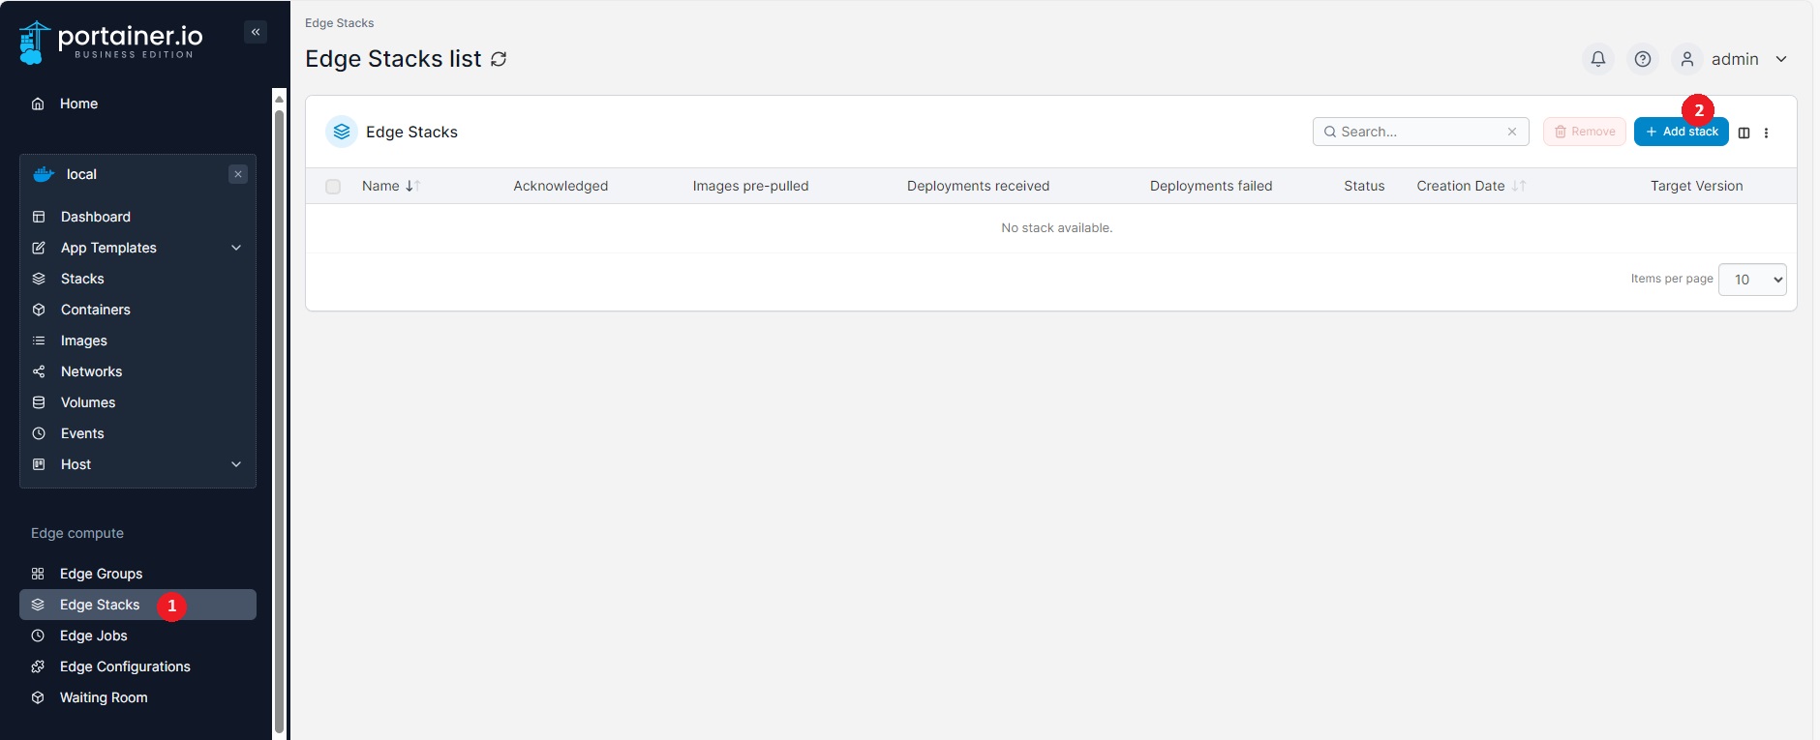Image resolution: width=1820 pixels, height=740 pixels.
Task: Open the admin user menu
Action: coord(1734,59)
